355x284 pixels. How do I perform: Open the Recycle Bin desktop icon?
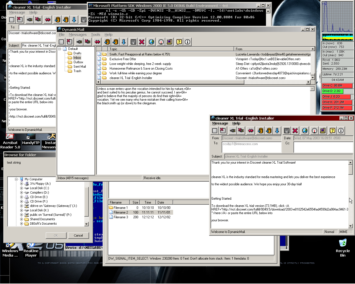click(x=343, y=248)
